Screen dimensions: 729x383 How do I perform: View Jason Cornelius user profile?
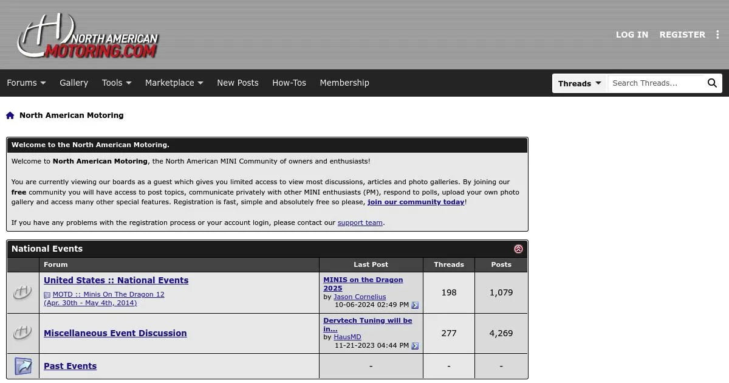(x=360, y=297)
